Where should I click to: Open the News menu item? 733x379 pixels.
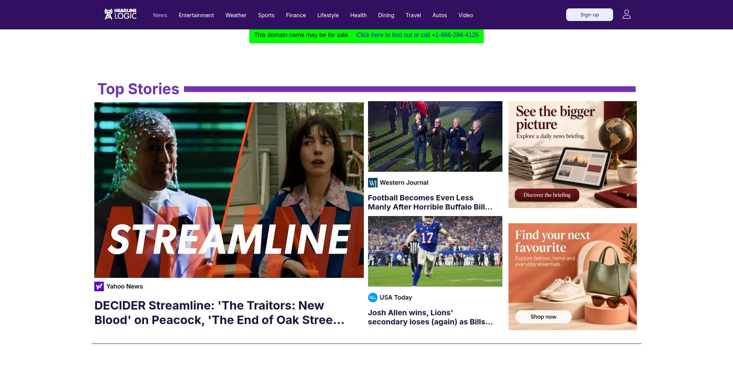pos(160,15)
